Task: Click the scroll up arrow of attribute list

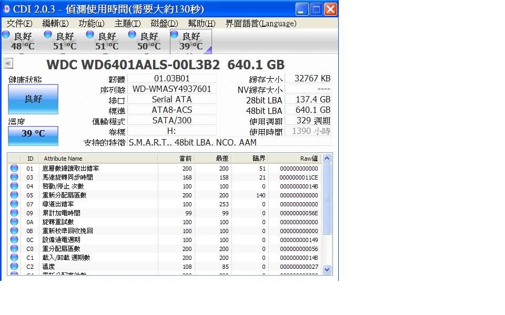Action: 327,159
